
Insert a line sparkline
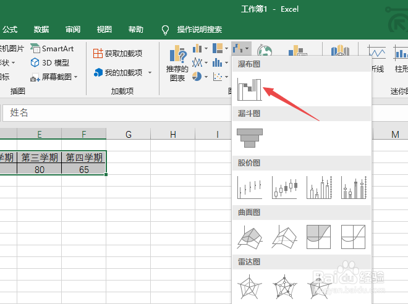click(376, 59)
